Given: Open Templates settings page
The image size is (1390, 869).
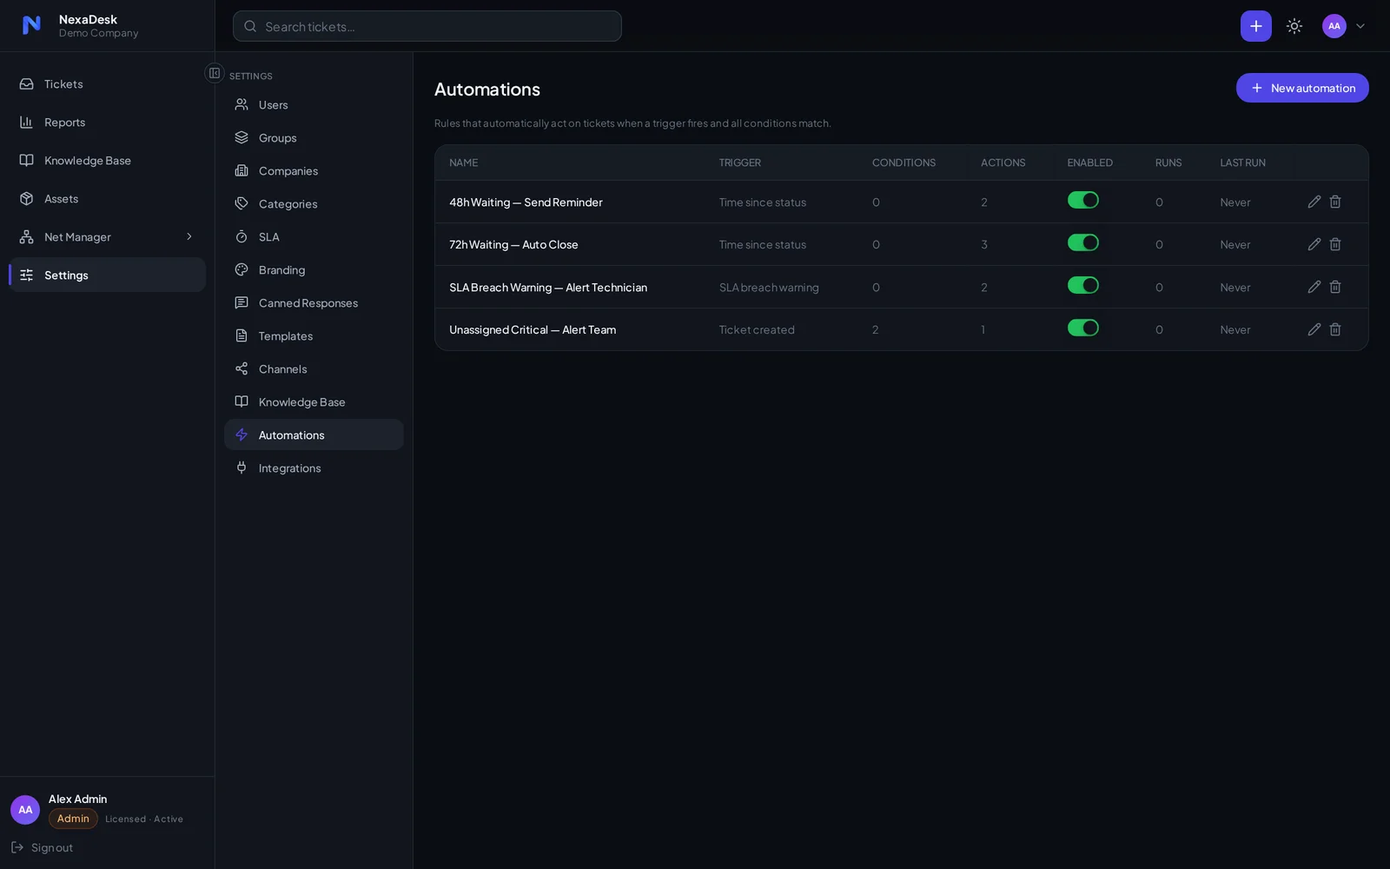Looking at the screenshot, I should 314,336.
